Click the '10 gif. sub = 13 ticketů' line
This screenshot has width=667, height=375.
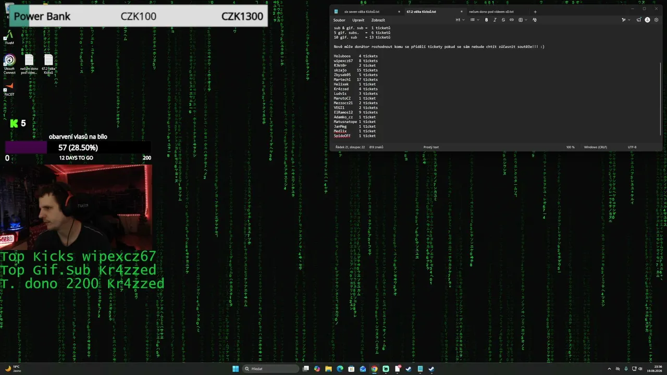pyautogui.click(x=362, y=37)
